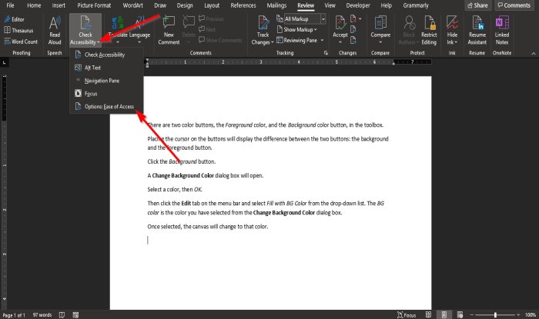Switch to the Grammarly tab
This screenshot has height=319, width=539.
(416, 5)
